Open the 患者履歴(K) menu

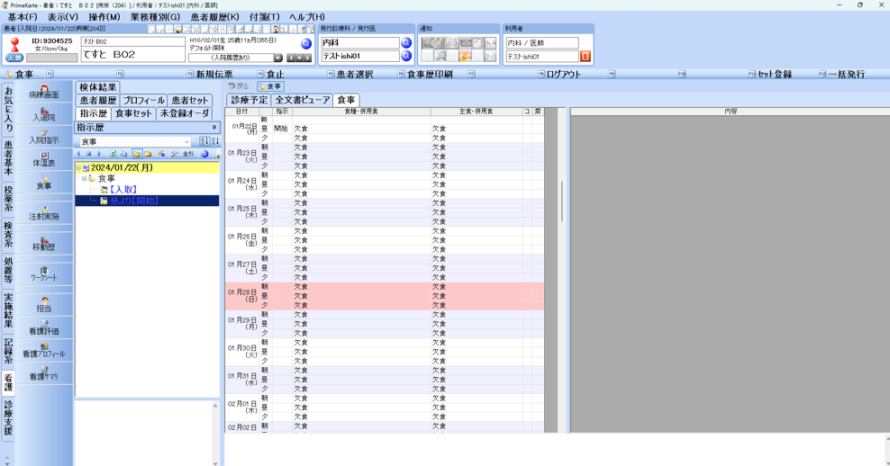point(214,17)
